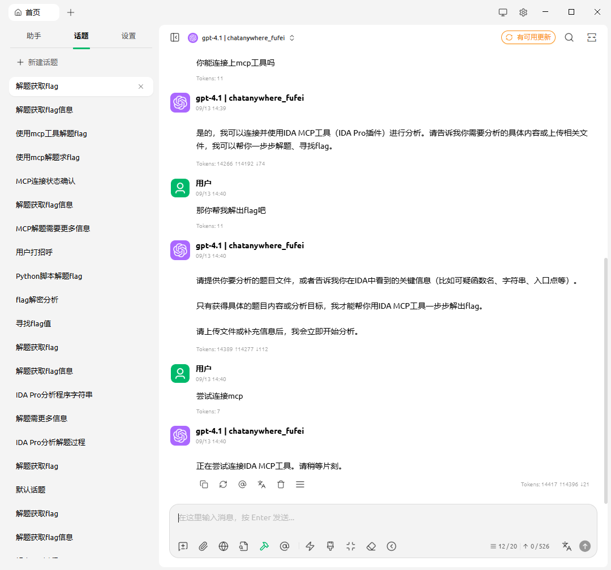Open topic 解题需更多信息

[81, 419]
